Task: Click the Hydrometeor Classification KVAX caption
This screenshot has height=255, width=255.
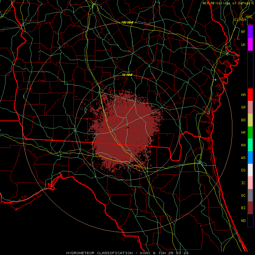Action: tap(127, 253)
